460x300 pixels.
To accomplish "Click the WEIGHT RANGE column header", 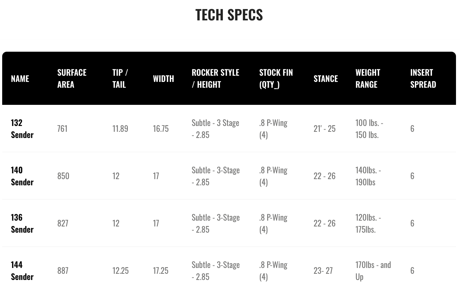I will [368, 78].
